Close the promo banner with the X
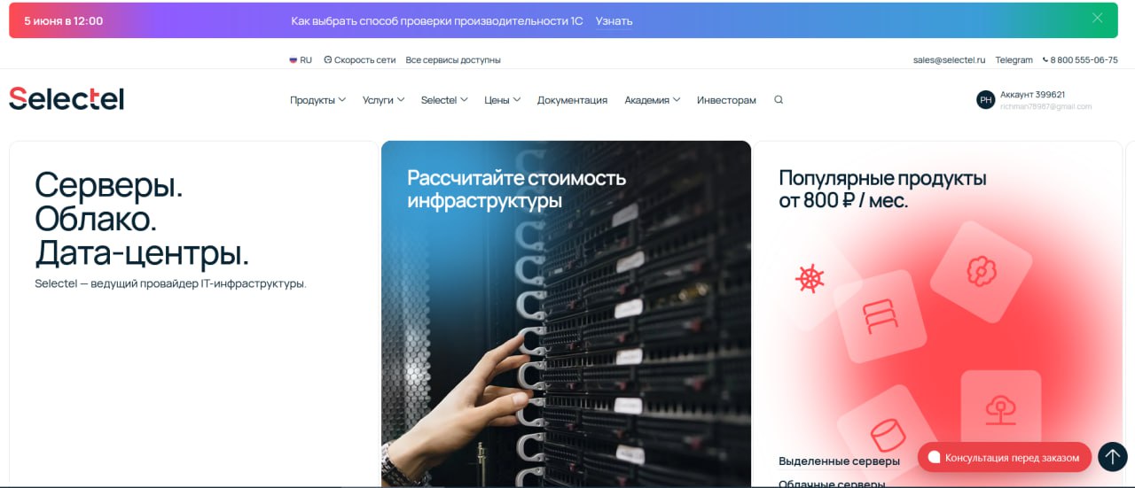The width and height of the screenshot is (1135, 488). pos(1097,18)
